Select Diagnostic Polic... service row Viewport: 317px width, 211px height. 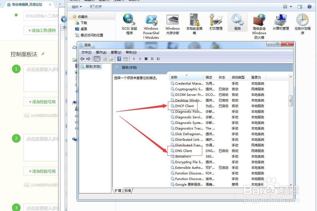[217, 112]
